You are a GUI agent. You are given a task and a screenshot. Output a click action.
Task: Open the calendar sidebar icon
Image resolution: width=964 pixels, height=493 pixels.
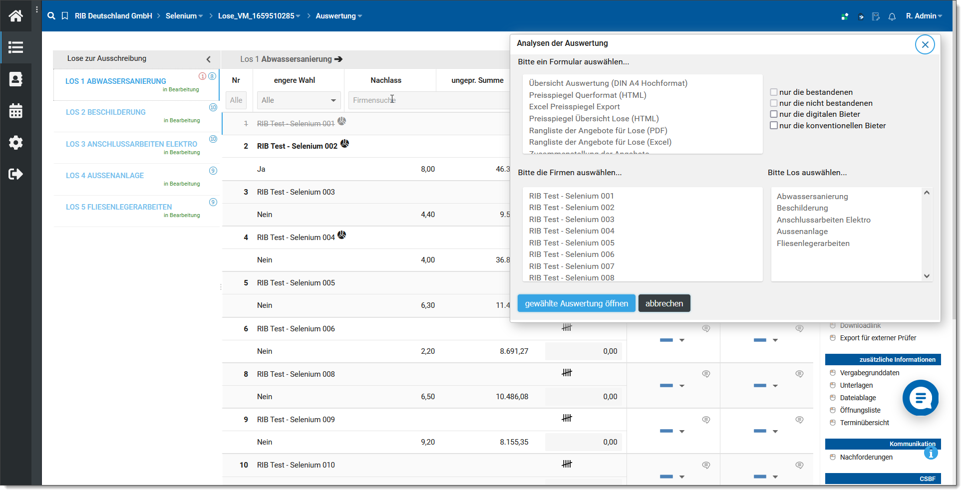15,111
